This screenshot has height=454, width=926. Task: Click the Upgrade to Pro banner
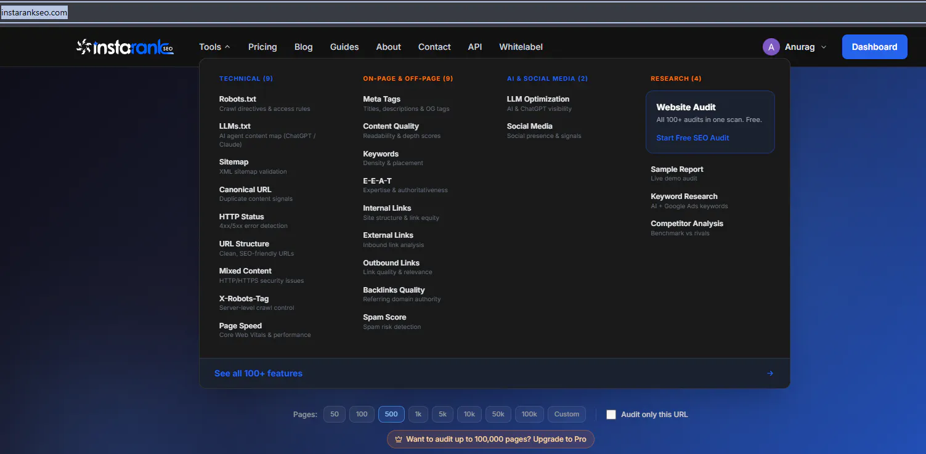tap(490, 439)
